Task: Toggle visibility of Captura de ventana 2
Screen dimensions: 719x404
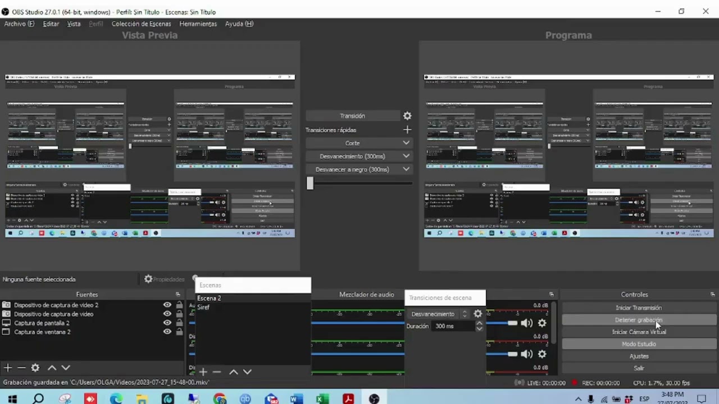Action: pos(167,332)
